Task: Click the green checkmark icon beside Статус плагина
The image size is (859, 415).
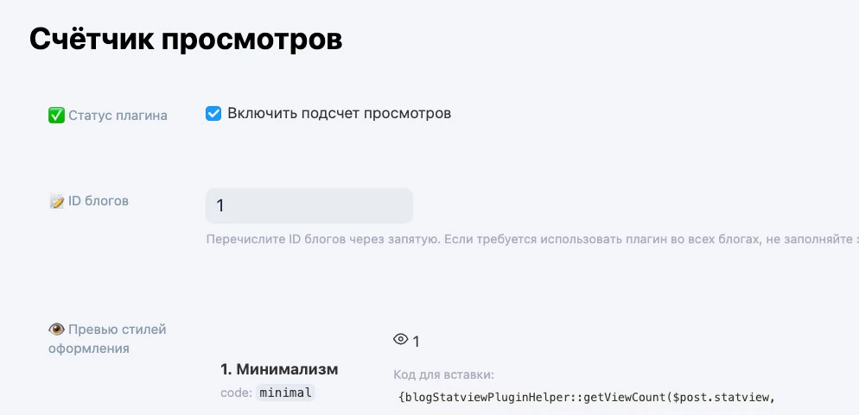Action: 56,115
